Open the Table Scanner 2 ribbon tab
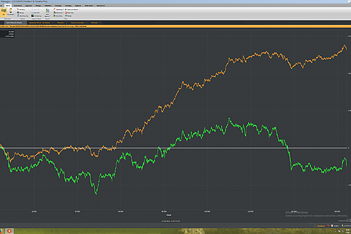 click(101, 5)
